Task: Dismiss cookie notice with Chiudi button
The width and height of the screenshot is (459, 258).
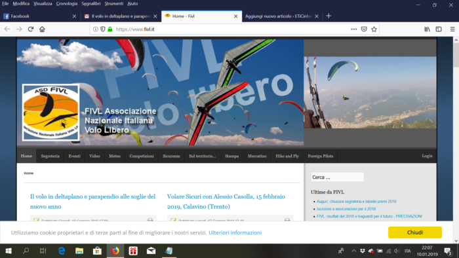Action: pyautogui.click(x=415, y=232)
